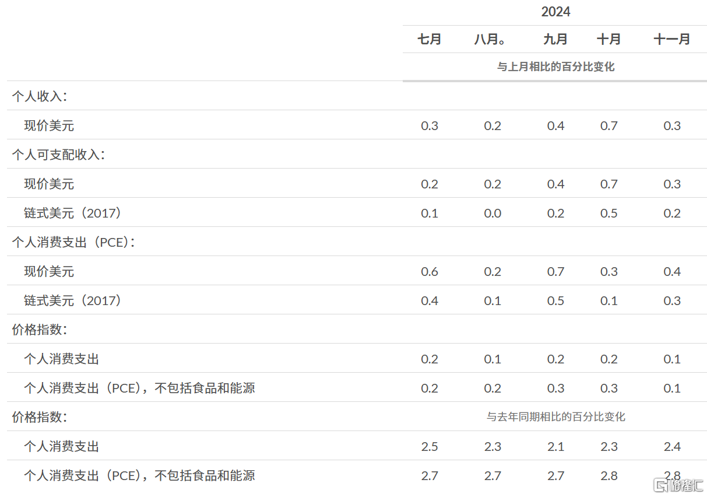
Task: Select last row 不包括食品和能源 label
Action: point(139,475)
